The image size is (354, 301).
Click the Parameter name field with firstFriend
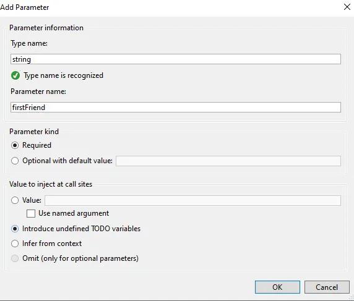point(176,108)
